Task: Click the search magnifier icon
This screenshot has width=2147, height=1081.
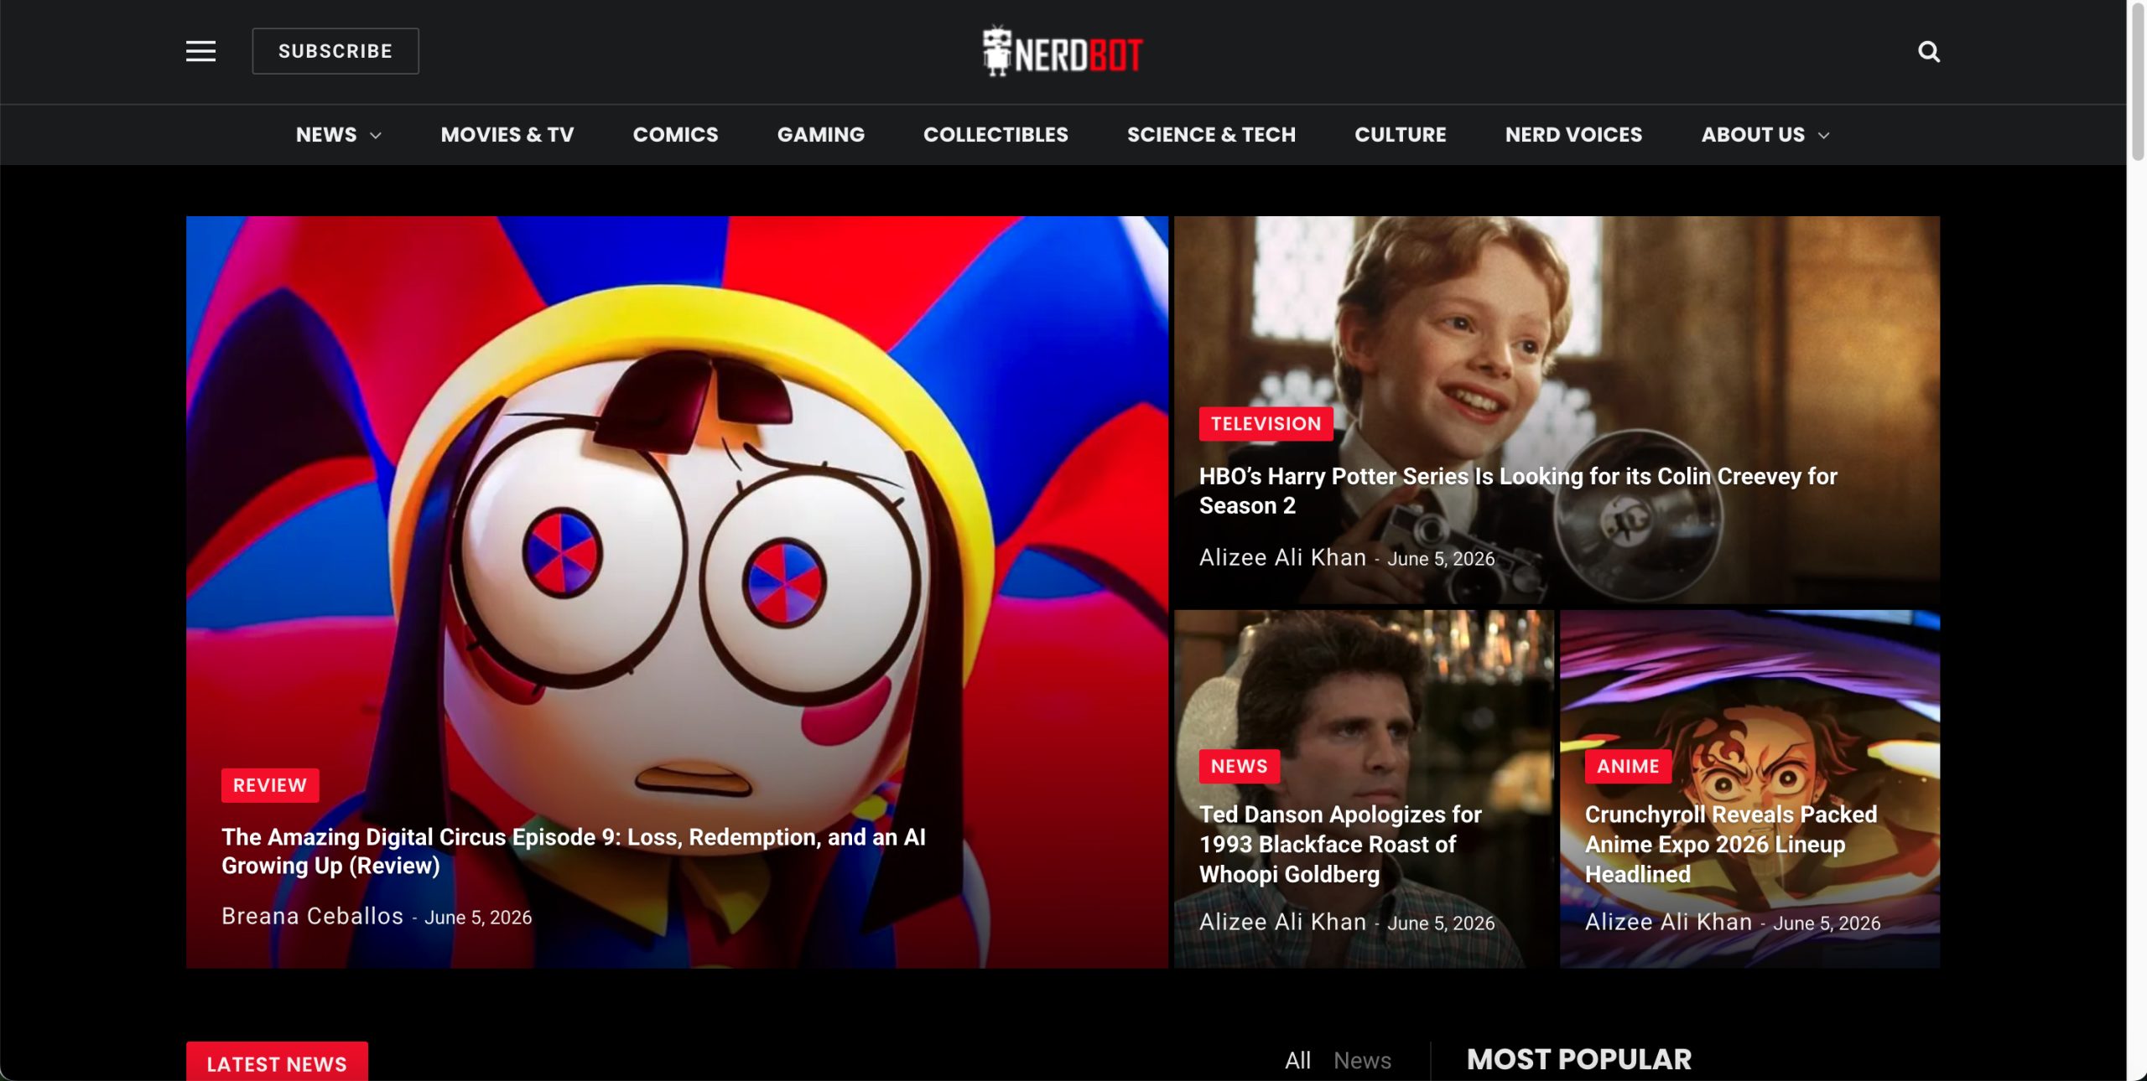Action: pos(1929,51)
